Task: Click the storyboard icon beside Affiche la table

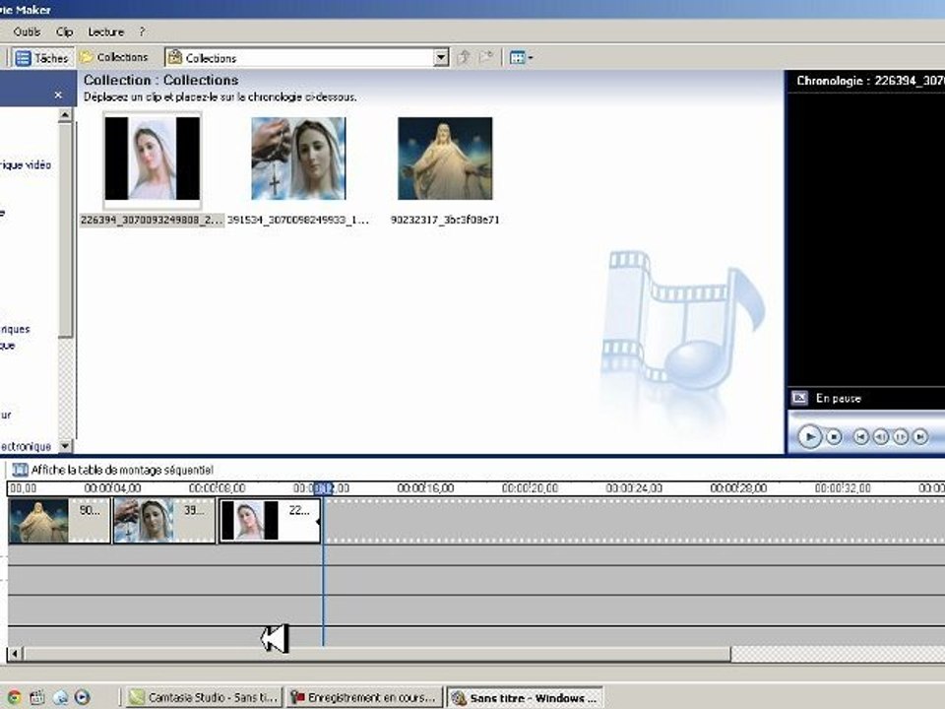Action: [x=20, y=470]
